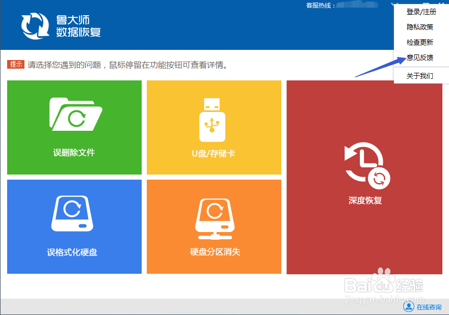Open U盘/存储卡 recovery tile
The width and height of the screenshot is (449, 315).
[214, 128]
